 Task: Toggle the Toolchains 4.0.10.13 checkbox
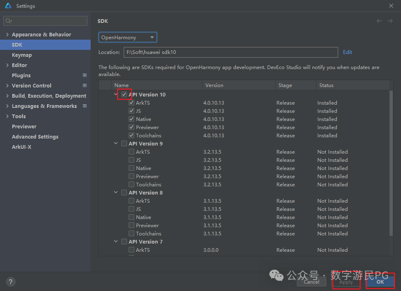[131, 135]
